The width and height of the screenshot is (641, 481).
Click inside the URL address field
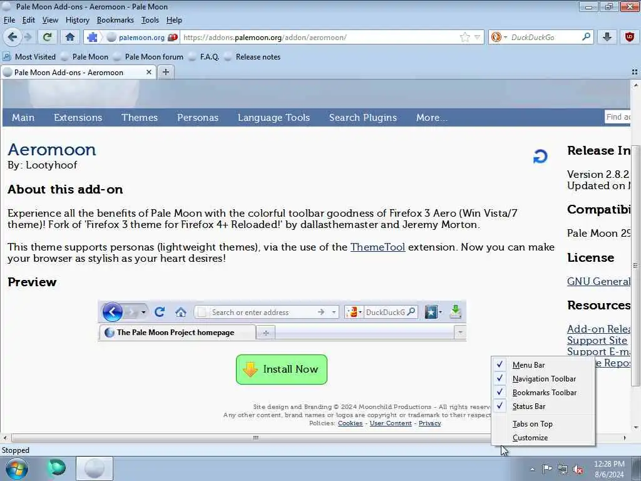[x=319, y=37]
